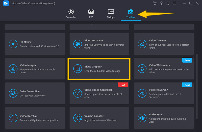This screenshot has height=132, width=202.
Task: Open the Video Reverser tool title
Action: click(158, 90)
